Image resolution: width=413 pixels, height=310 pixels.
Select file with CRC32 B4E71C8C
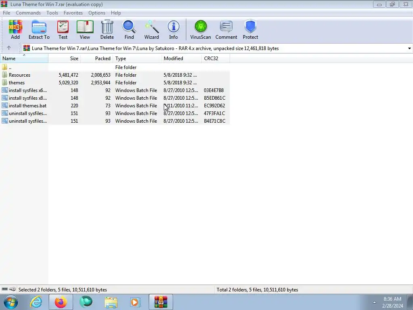click(115, 121)
